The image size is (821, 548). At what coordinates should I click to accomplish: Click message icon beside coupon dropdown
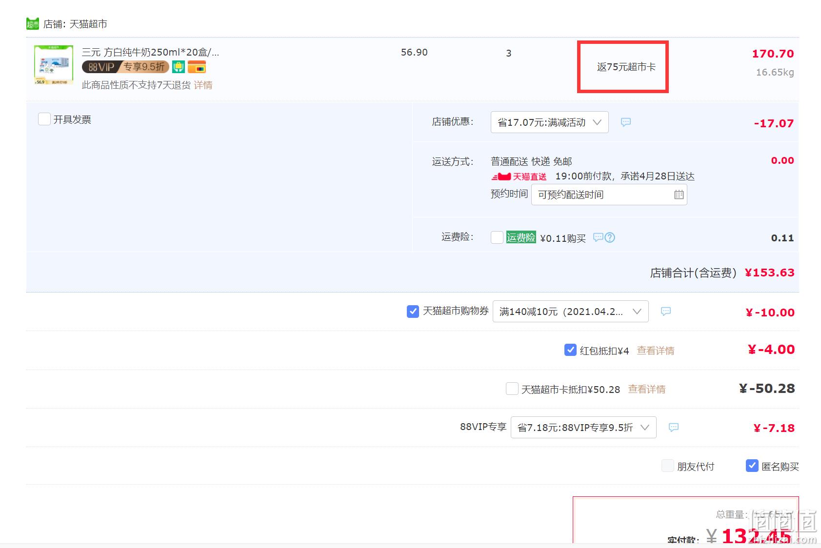(x=666, y=312)
